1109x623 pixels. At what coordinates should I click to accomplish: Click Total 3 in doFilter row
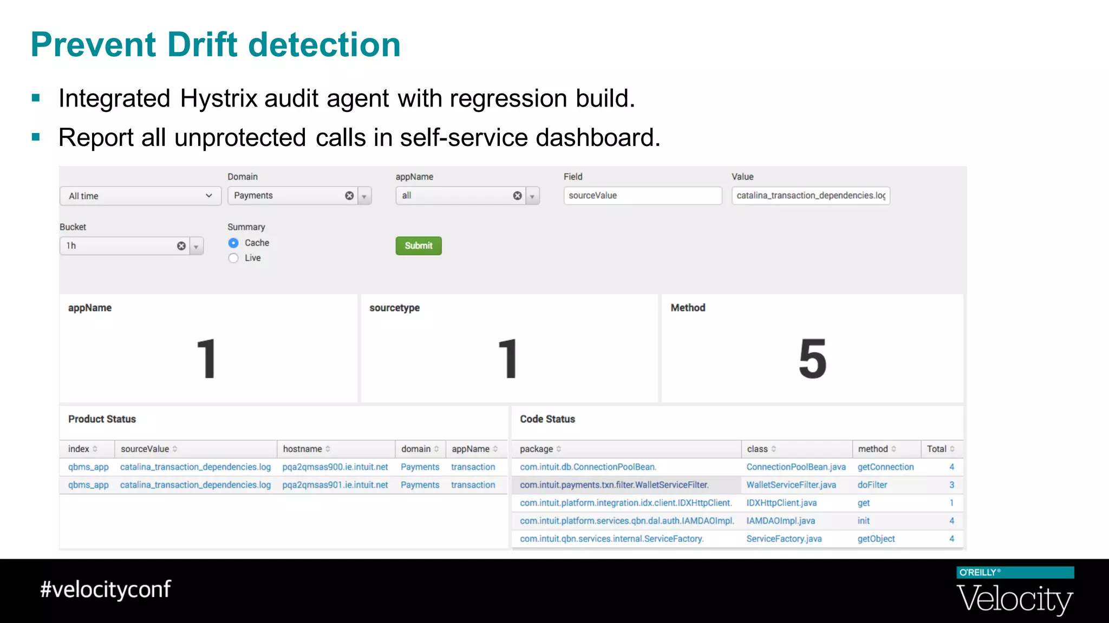951,485
